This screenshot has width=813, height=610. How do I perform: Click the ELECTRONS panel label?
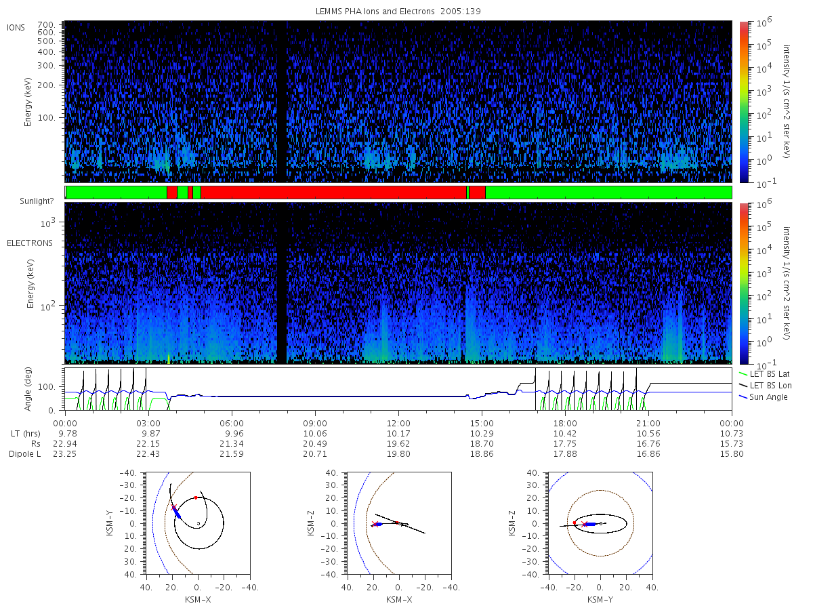click(29, 243)
